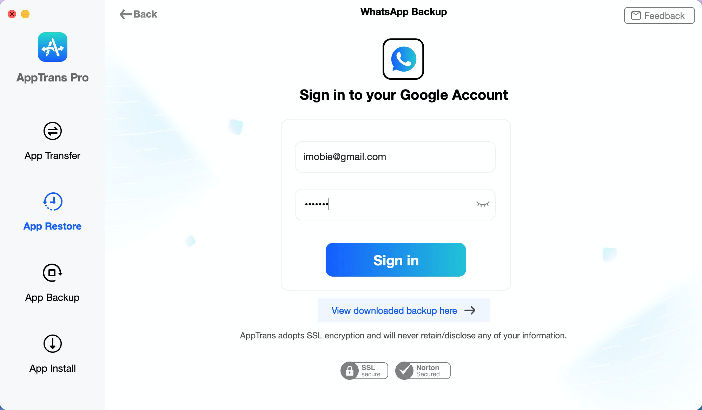Click the minimize button in title bar

[25, 13]
